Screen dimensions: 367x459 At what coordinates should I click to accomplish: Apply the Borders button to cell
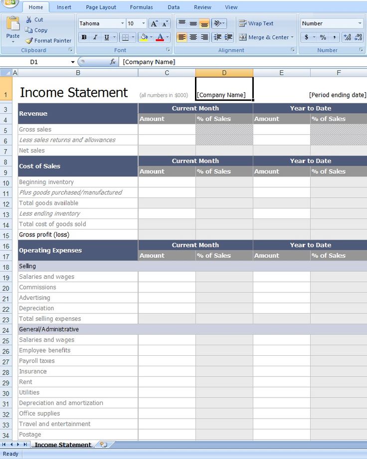[x=125, y=37]
